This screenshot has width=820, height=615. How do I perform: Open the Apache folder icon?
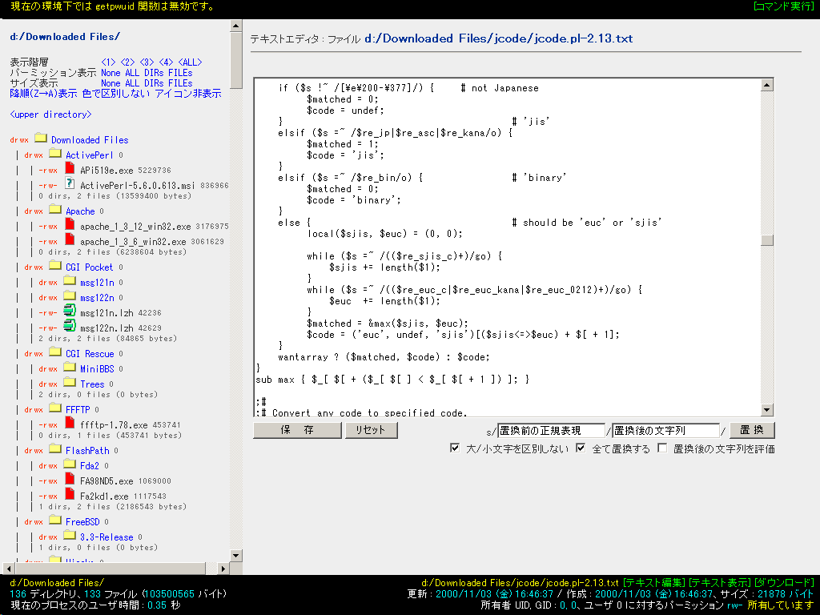55,210
